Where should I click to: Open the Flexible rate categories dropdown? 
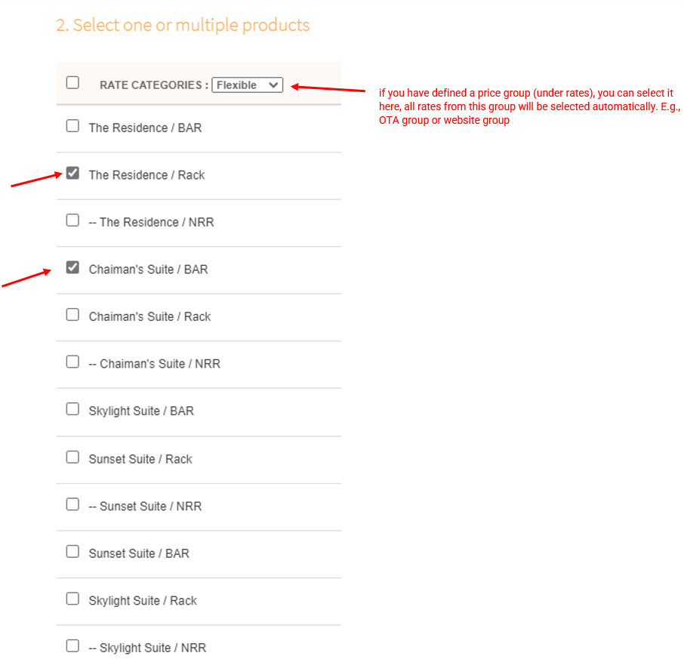247,85
